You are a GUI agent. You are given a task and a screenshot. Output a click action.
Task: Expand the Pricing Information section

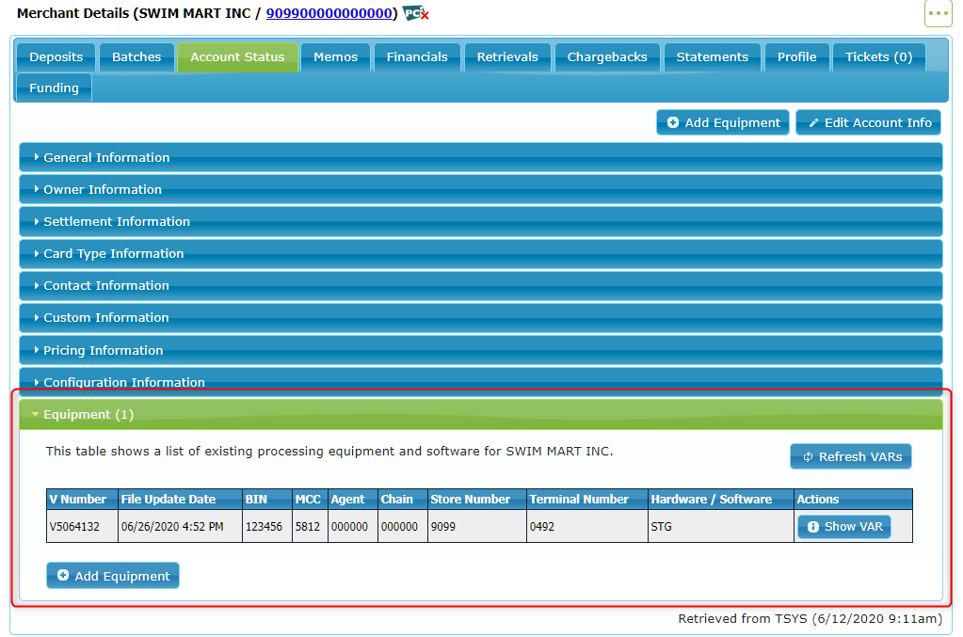coord(481,350)
